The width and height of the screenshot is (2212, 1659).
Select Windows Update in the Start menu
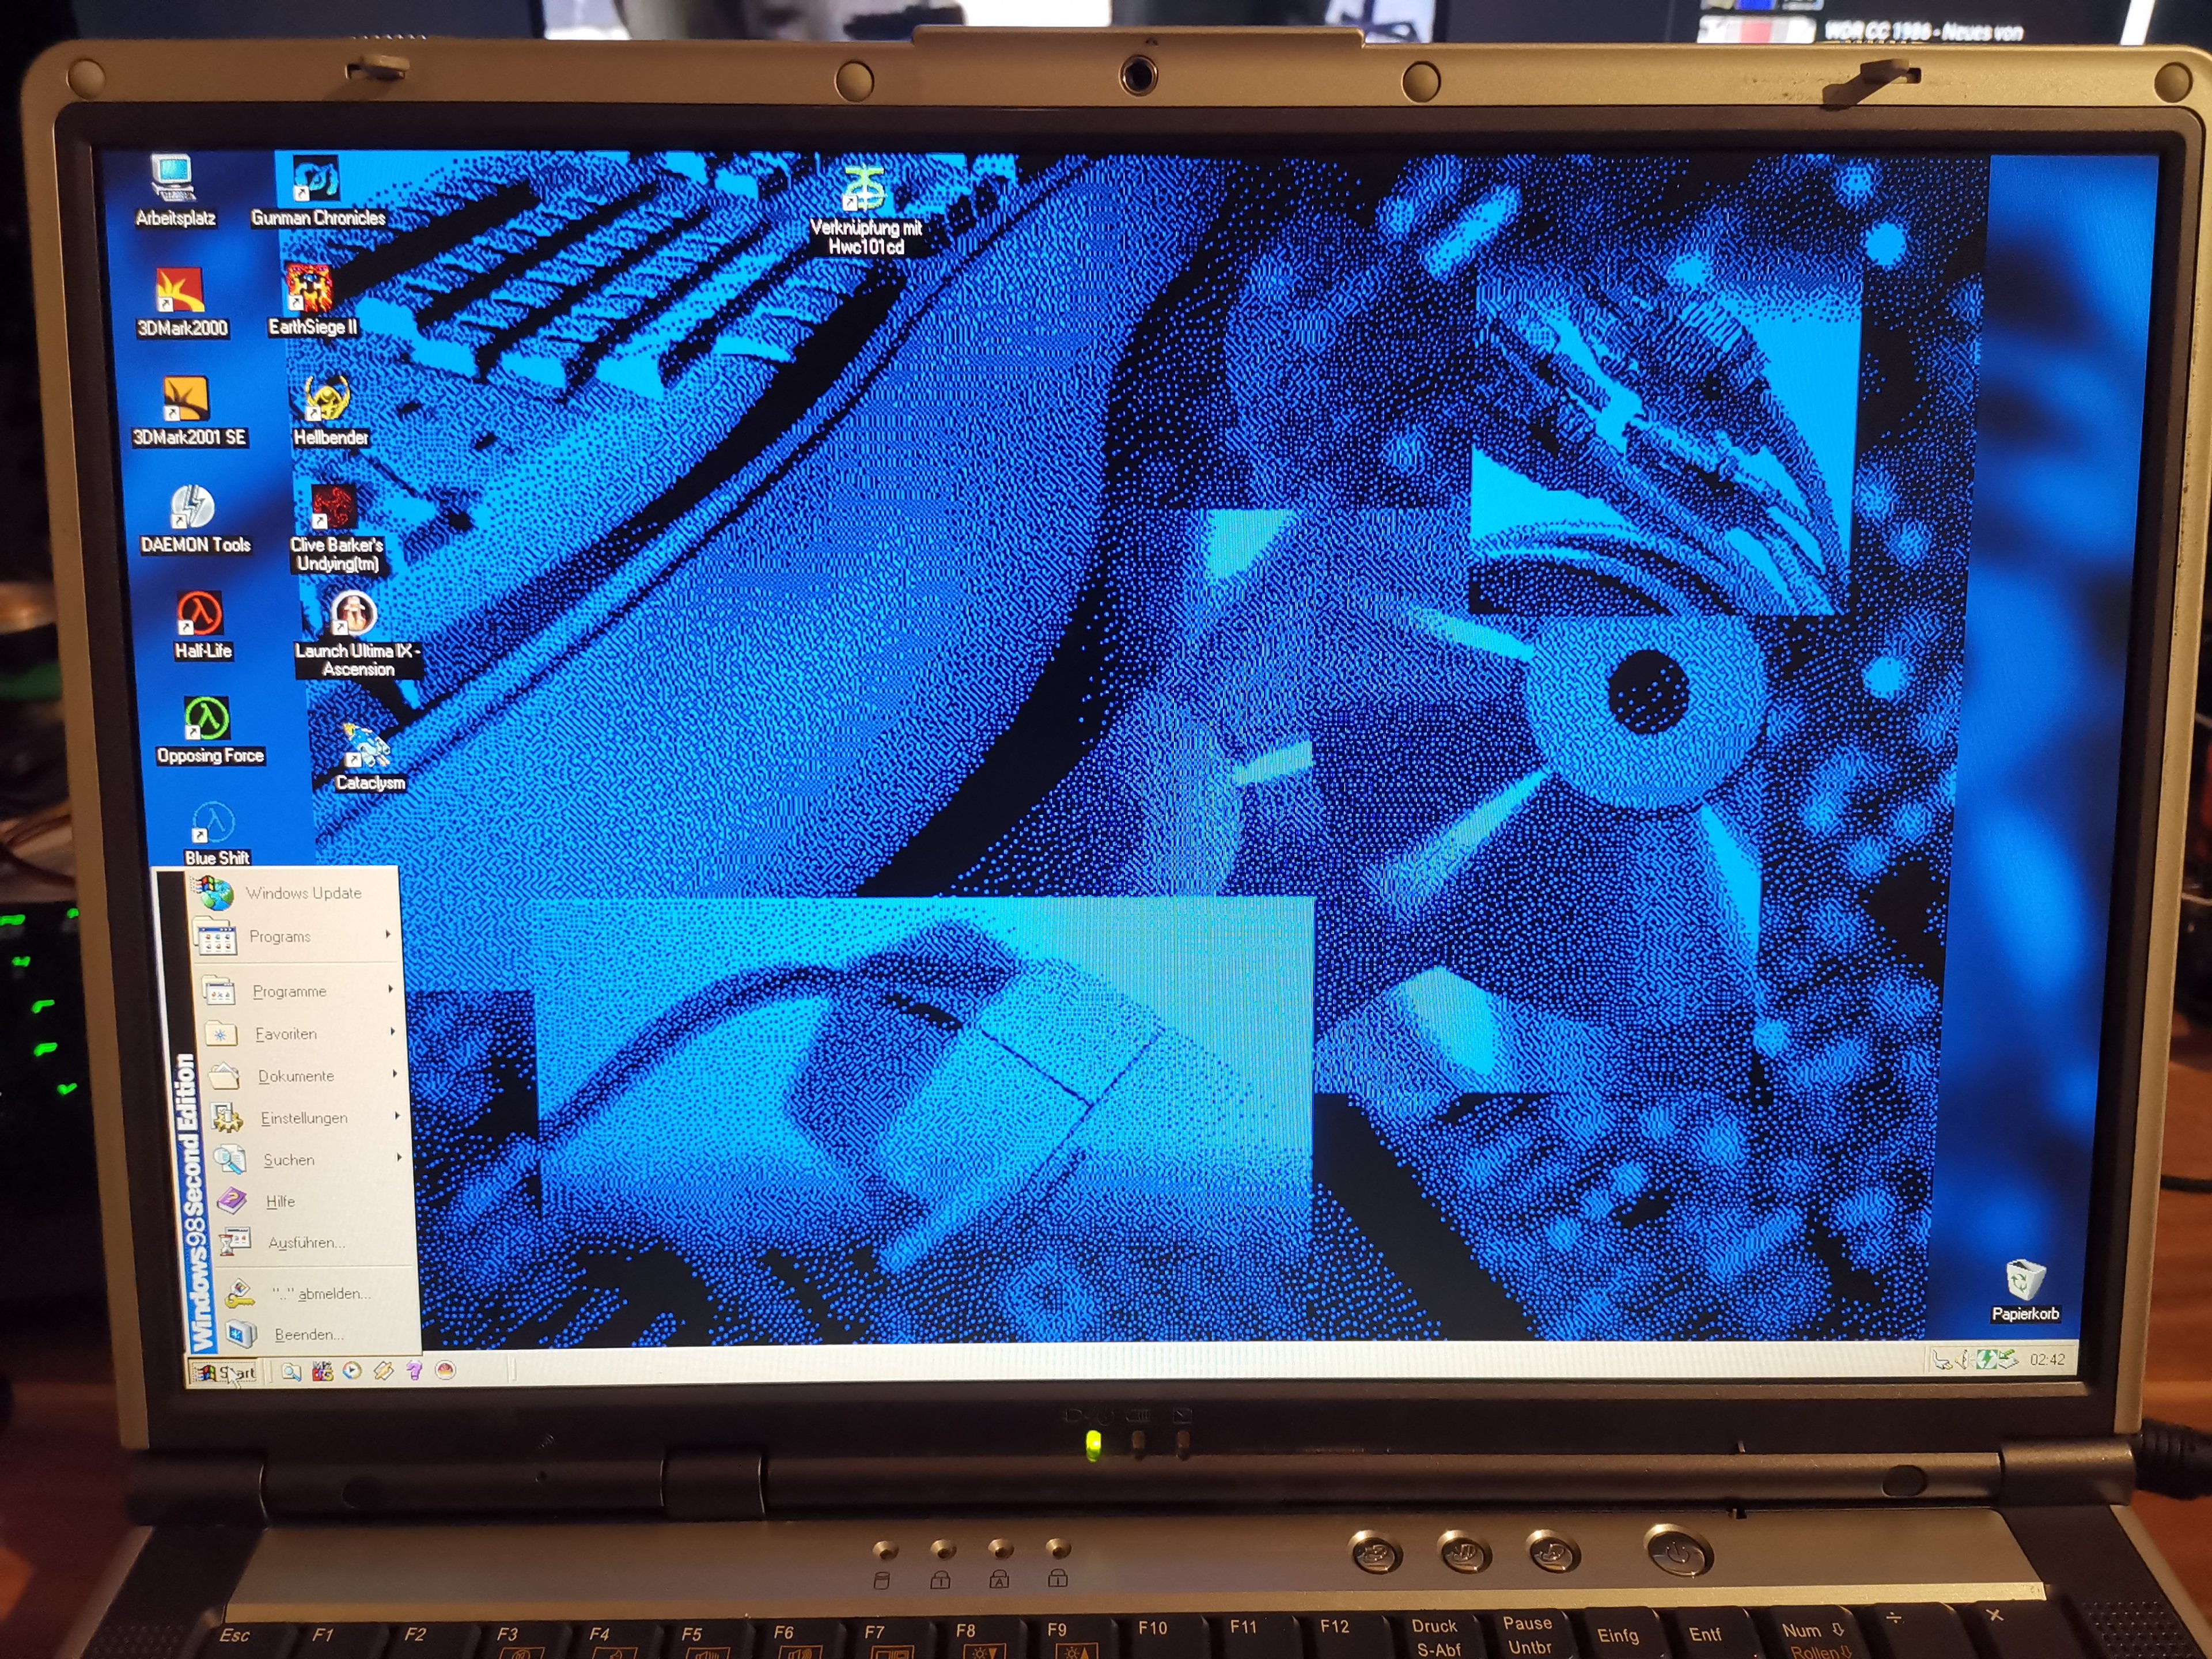click(303, 893)
